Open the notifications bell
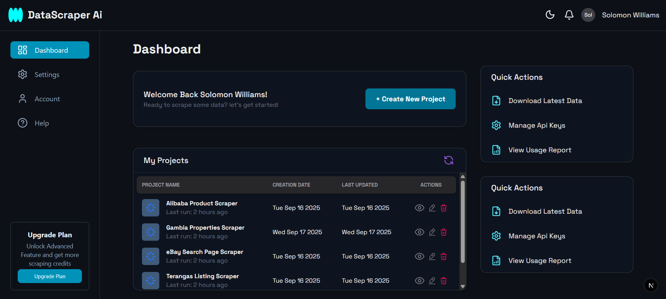 [569, 15]
